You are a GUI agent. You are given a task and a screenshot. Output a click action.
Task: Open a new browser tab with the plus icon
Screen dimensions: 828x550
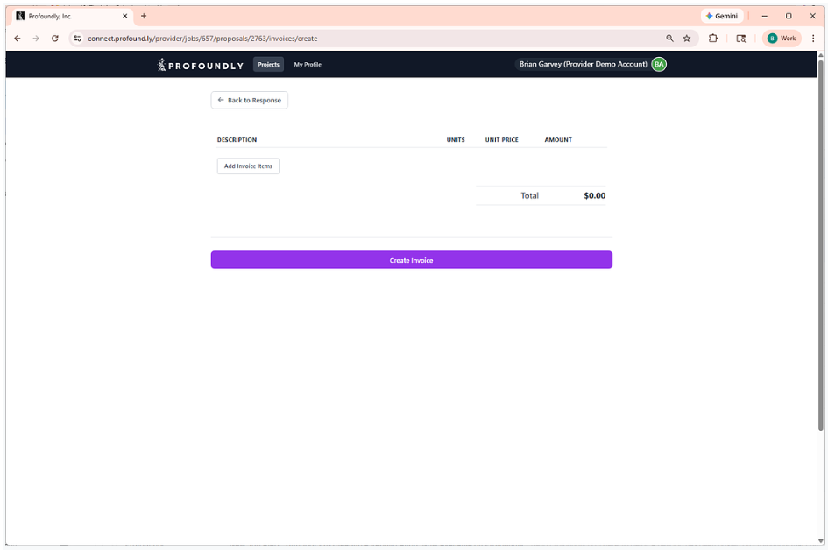coord(144,15)
